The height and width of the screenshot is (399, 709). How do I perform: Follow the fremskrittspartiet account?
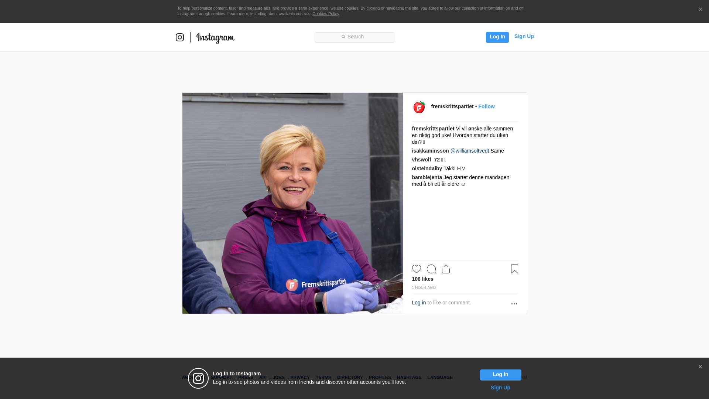[x=486, y=106]
